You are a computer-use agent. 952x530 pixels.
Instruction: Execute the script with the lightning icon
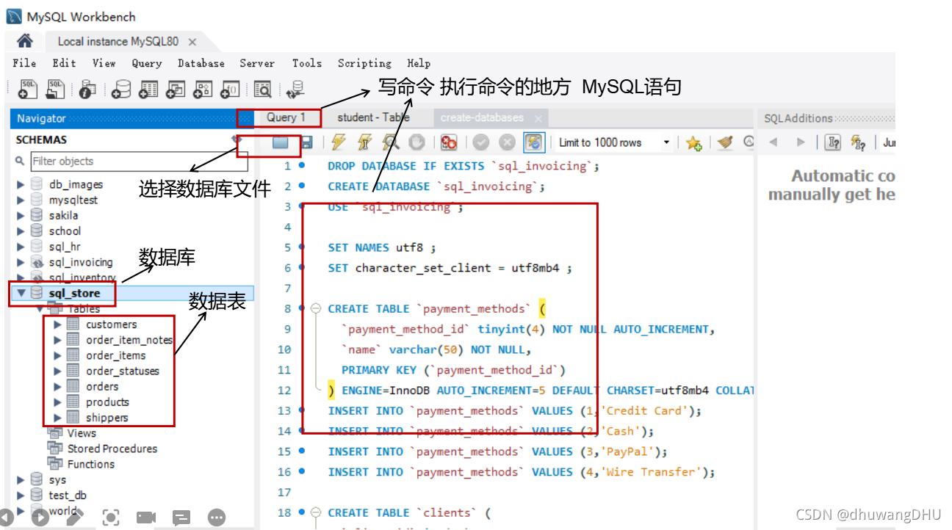click(339, 142)
